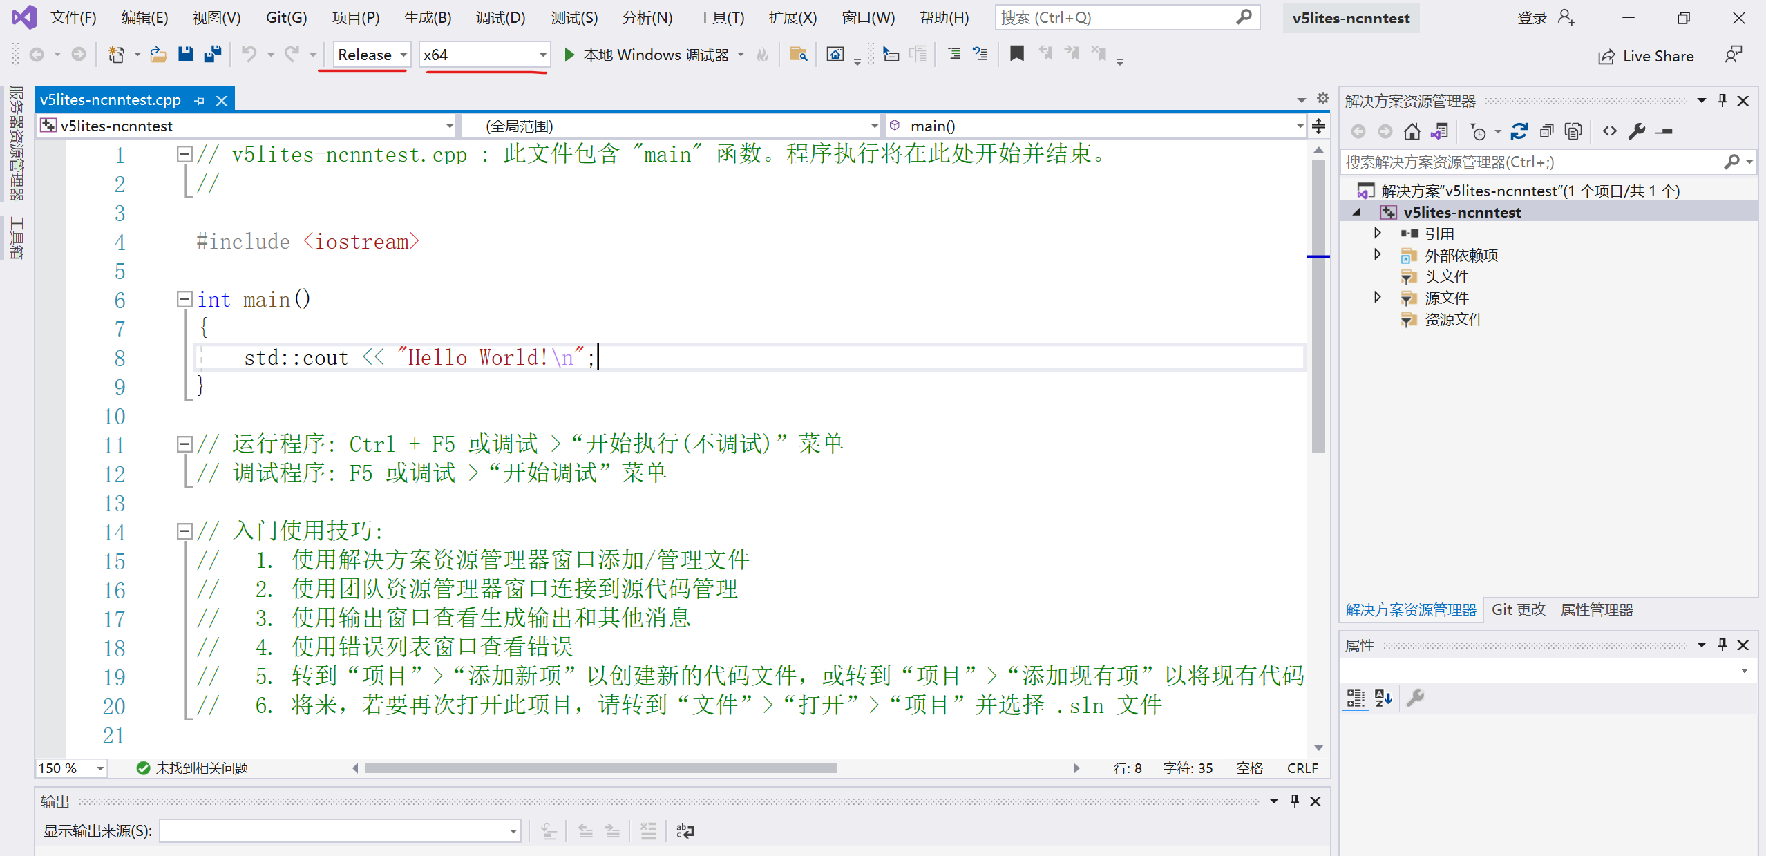This screenshot has width=1766, height=856.
Task: Open the v5lites-ncnntest scope dropdown
Action: (x=247, y=126)
